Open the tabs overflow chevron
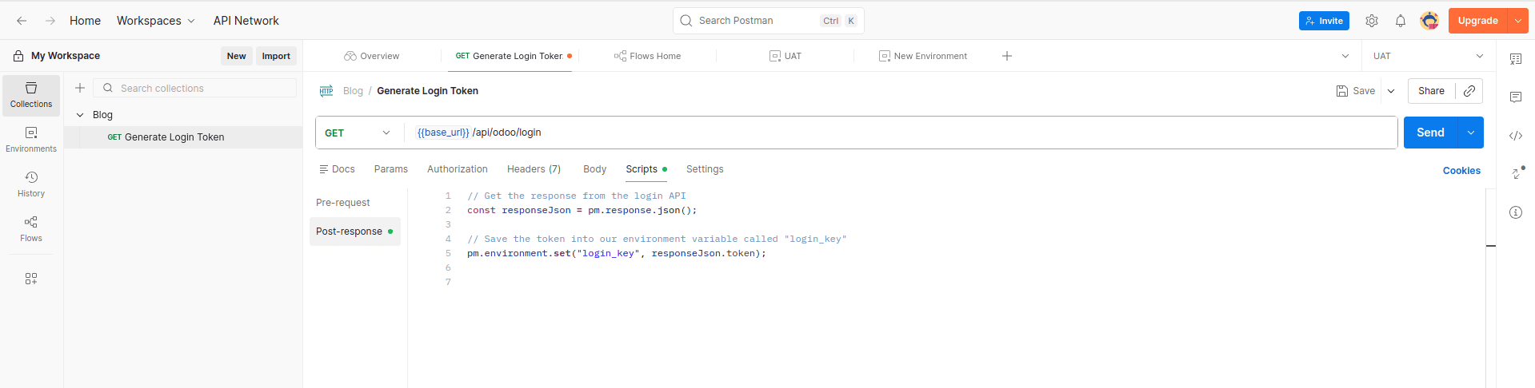The width and height of the screenshot is (1535, 388). tap(1345, 56)
